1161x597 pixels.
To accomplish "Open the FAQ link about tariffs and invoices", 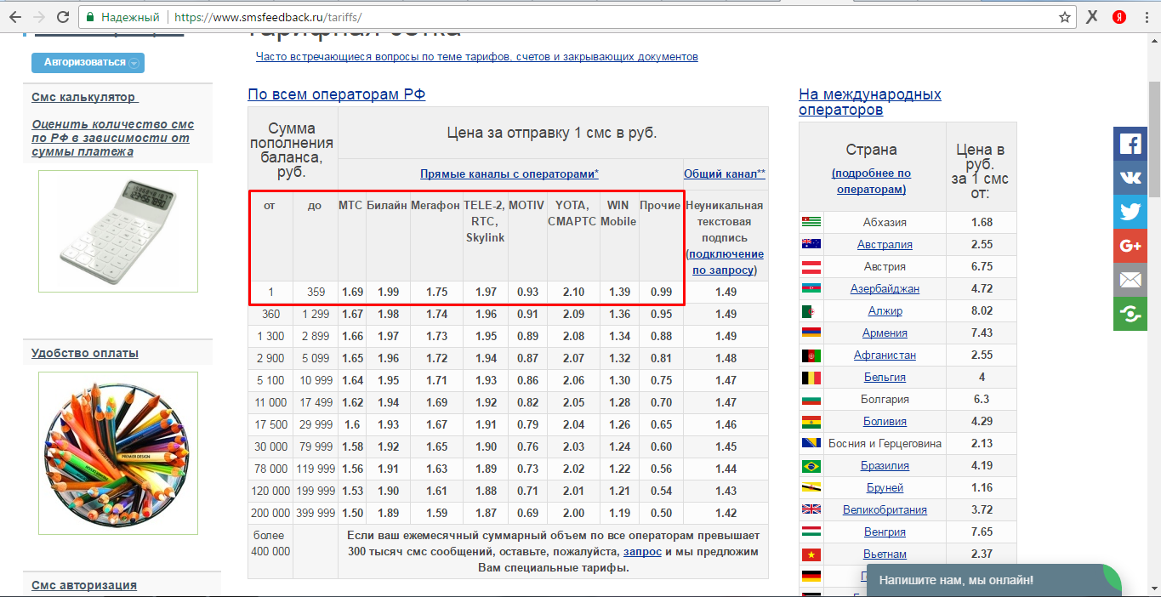I will point(476,57).
